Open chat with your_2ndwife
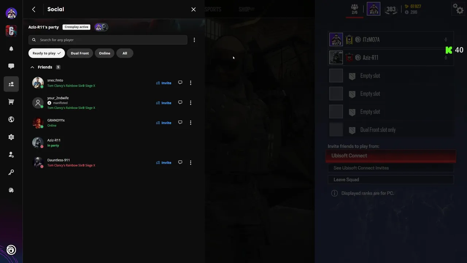 [x=180, y=103]
